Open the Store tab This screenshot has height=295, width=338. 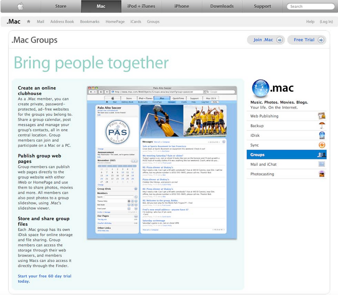pos(61,6)
